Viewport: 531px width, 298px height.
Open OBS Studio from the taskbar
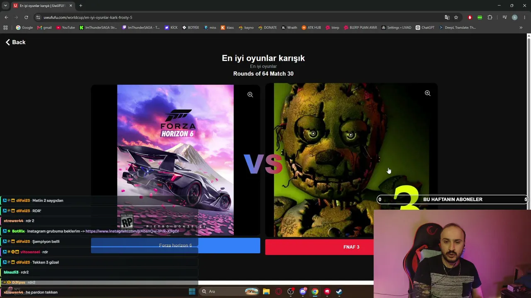click(x=290, y=291)
